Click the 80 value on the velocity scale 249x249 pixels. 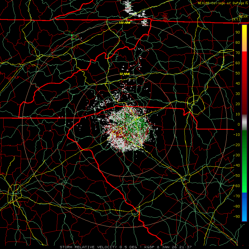(x=238, y=42)
